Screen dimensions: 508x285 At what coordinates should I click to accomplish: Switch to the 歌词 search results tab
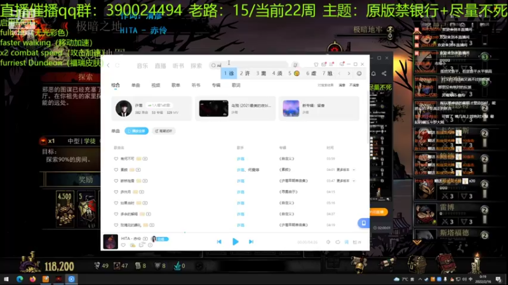pyautogui.click(x=236, y=85)
